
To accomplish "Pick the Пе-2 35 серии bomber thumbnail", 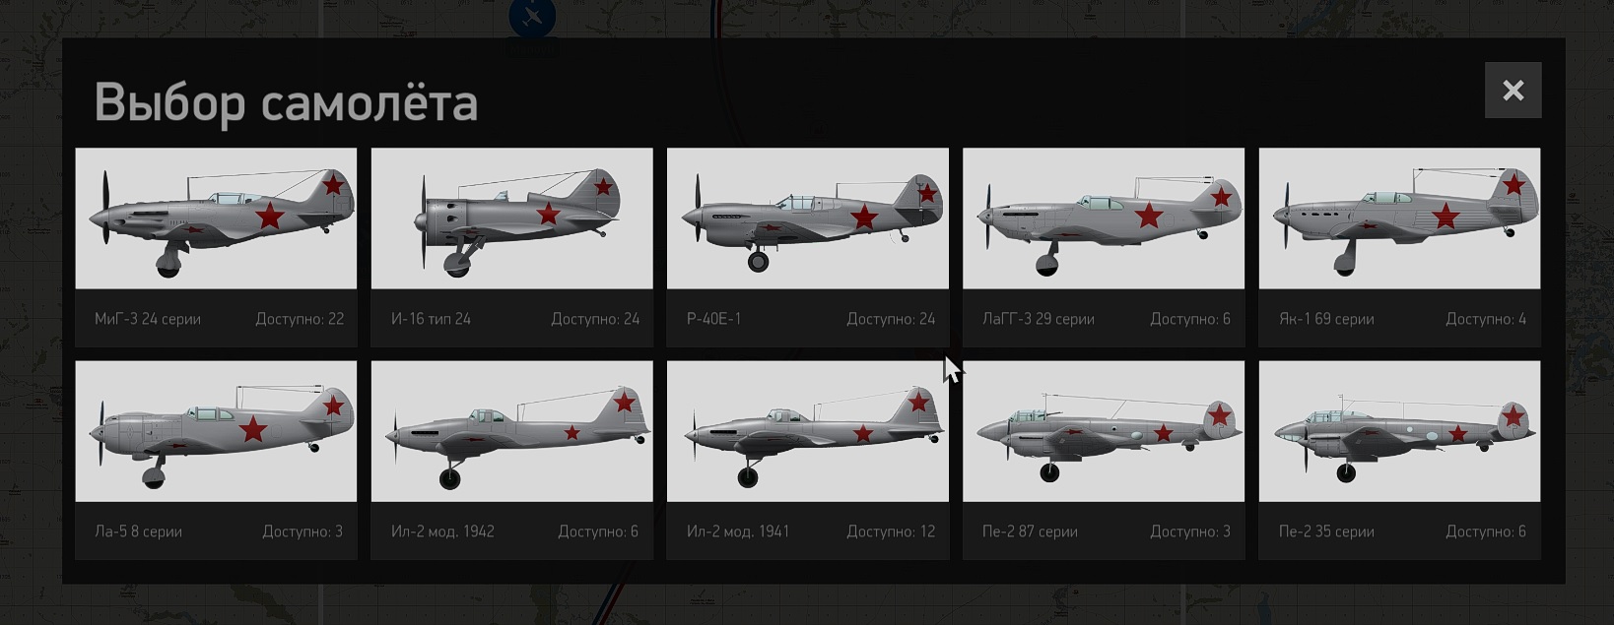I will tap(1399, 431).
